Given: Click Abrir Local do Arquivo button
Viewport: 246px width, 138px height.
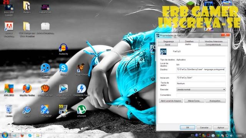Looking at the screenshot, I should coord(171,101).
